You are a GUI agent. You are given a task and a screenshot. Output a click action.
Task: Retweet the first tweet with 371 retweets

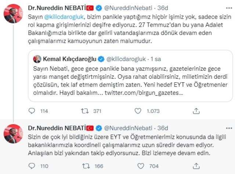(85, 111)
